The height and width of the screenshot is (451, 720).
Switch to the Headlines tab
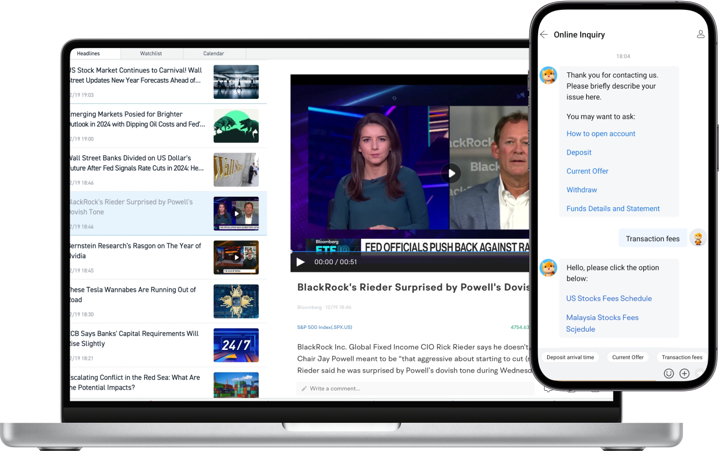[88, 54]
